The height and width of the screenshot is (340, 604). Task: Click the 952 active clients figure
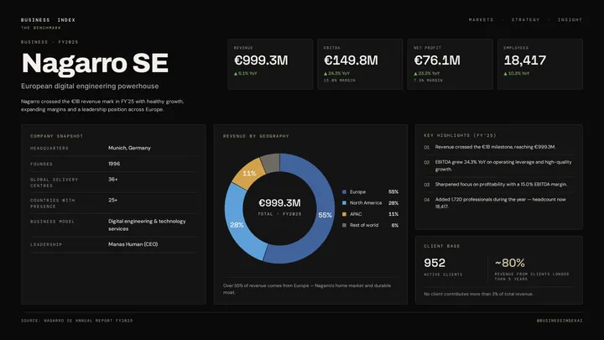pyautogui.click(x=435, y=263)
